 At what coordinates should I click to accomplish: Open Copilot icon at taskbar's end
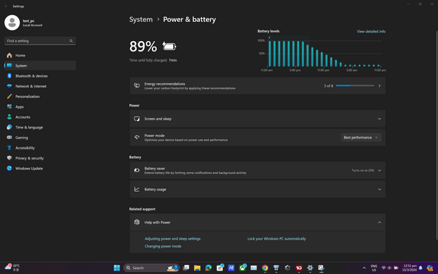430,268
